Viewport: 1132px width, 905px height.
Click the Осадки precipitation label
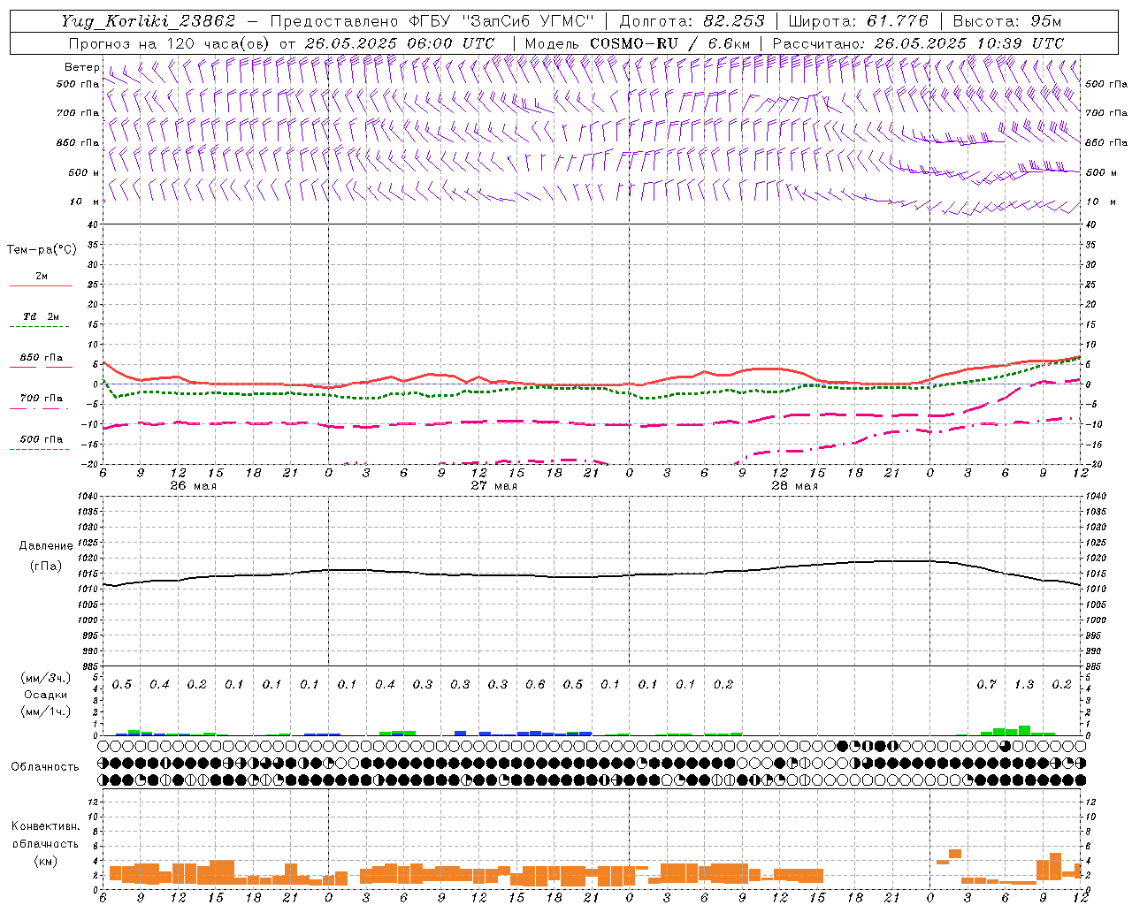(x=44, y=695)
